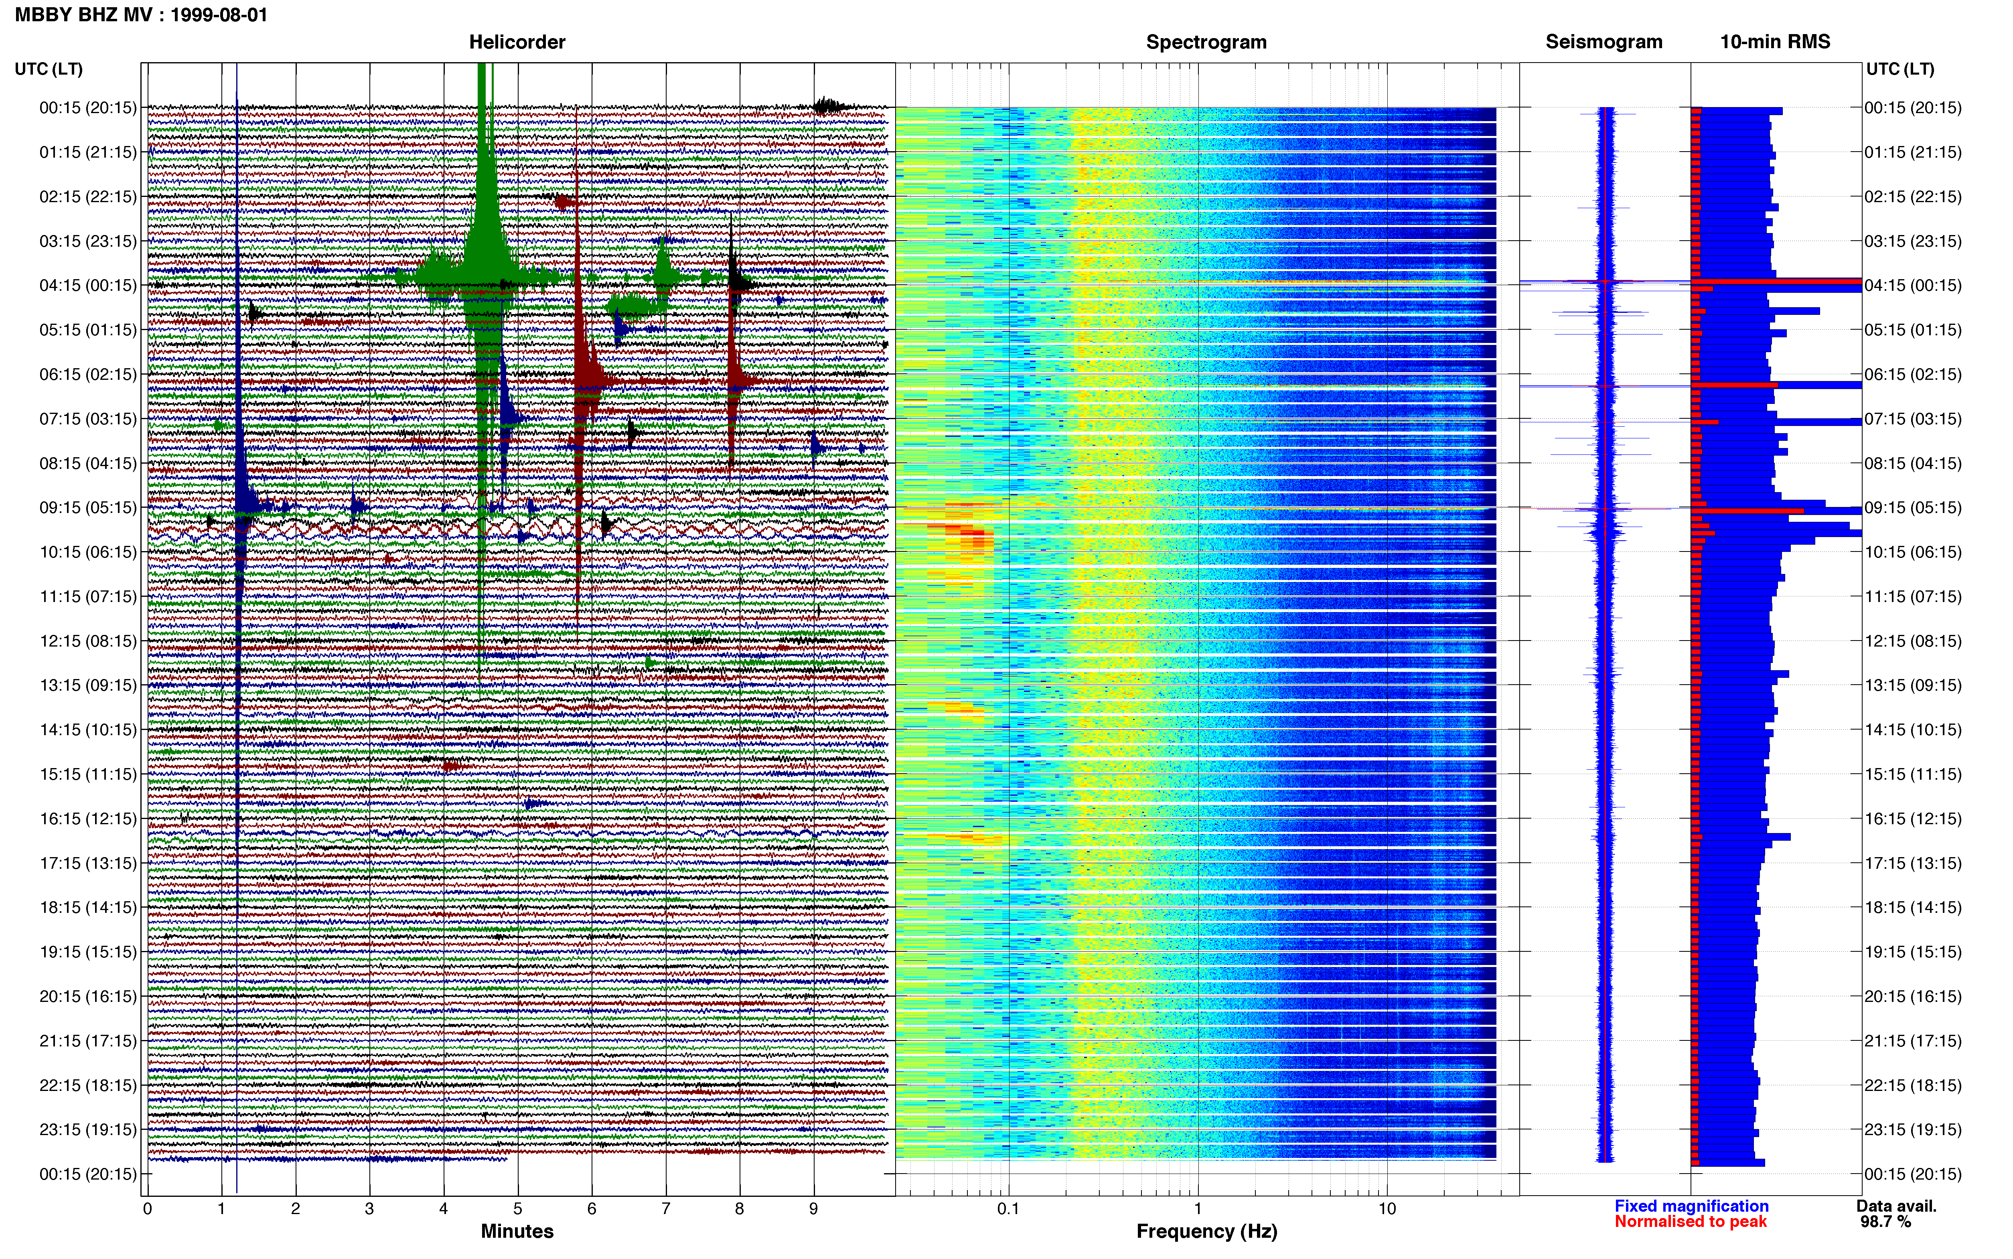The height and width of the screenshot is (1259, 2013).
Task: Click the '9' tick on the Minutes axis
Action: point(814,1209)
